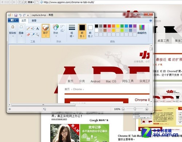This screenshot has width=182, height=142.
Task: Pick the bright red color swatch
Action: [x=109, y=26]
